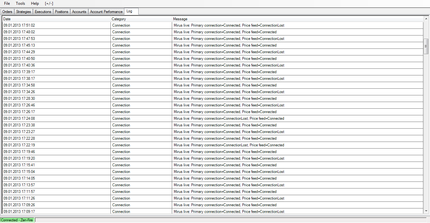Image resolution: width=430 pixels, height=223 pixels.
Task: Click the [+/-] menu item
Action: click(49, 3)
